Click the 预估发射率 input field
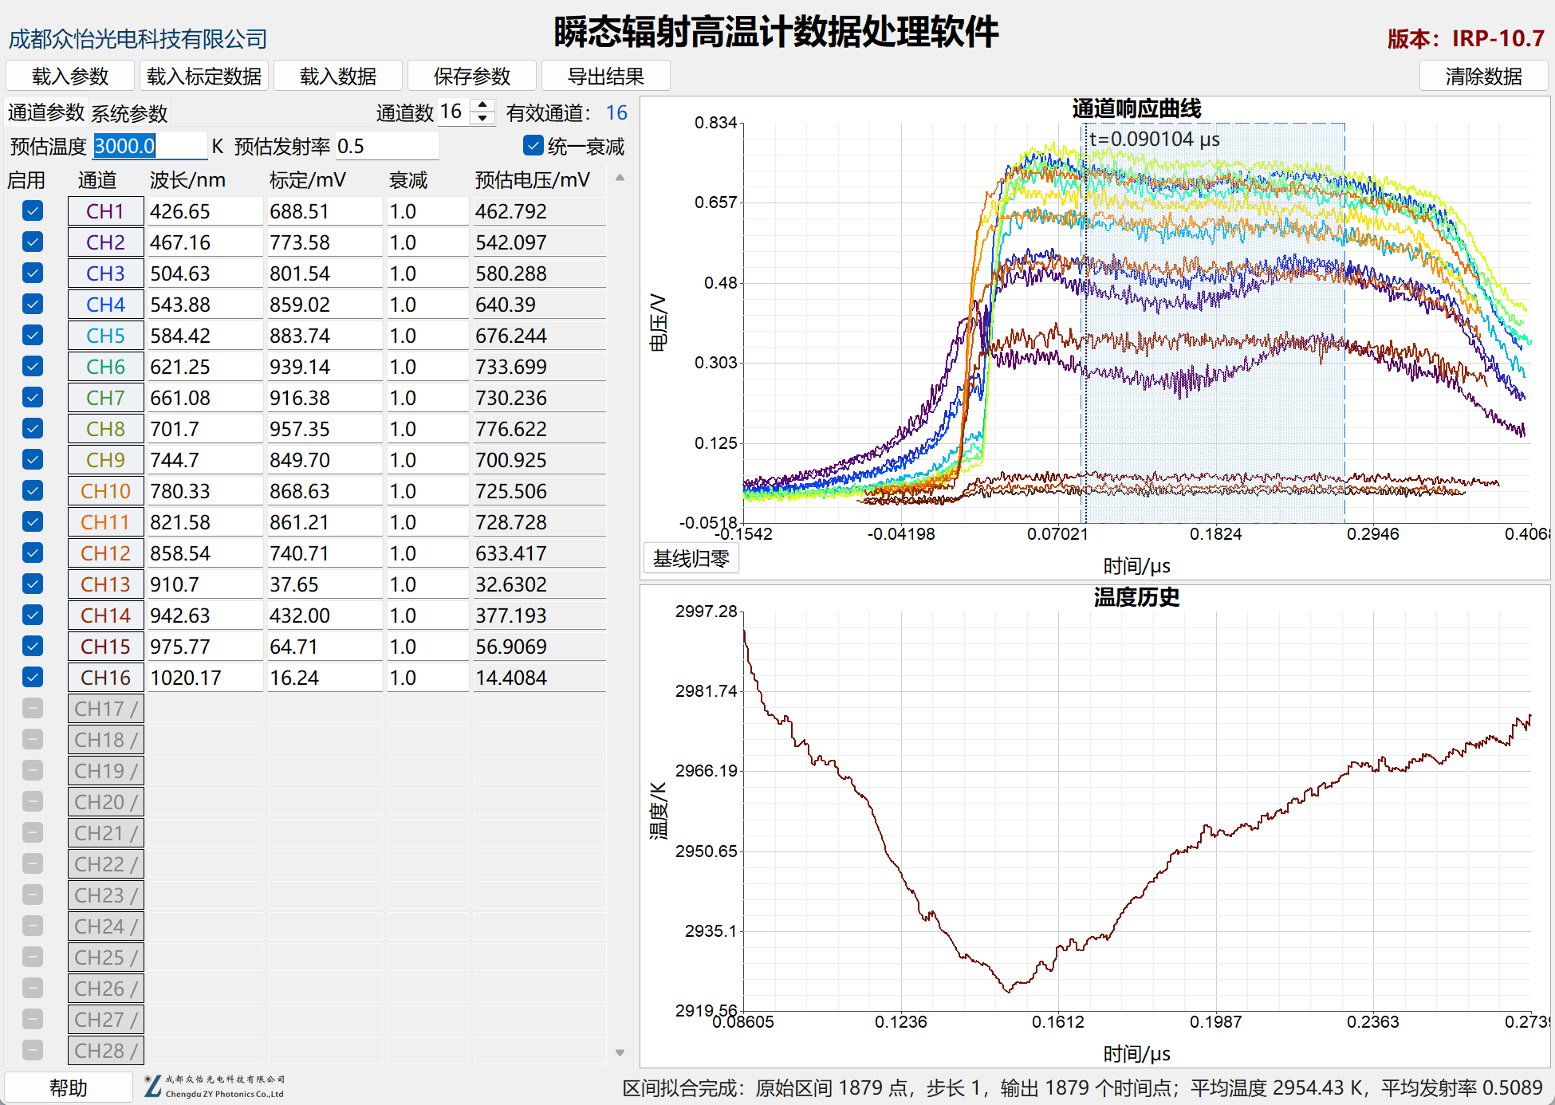This screenshot has height=1105, width=1555. [387, 146]
